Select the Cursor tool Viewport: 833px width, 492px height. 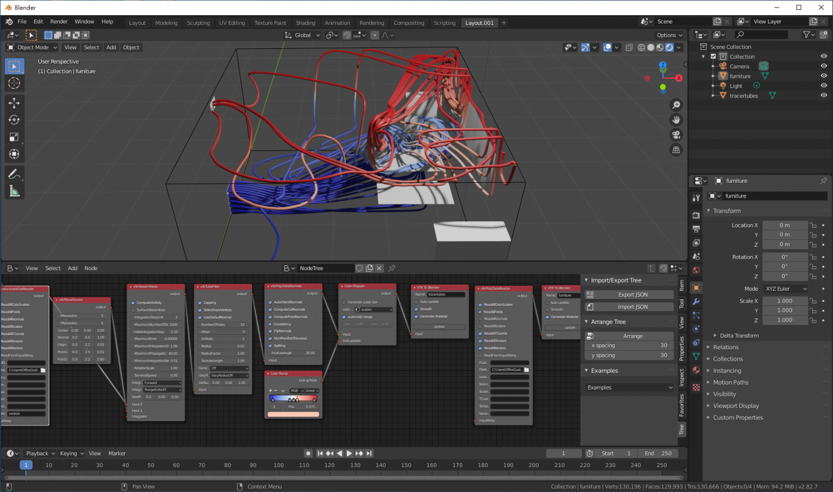pyautogui.click(x=15, y=83)
